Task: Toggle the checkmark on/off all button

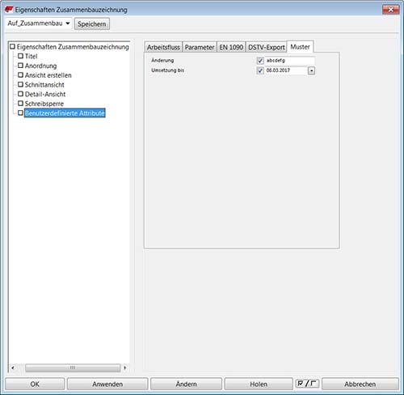Action: pyautogui.click(x=307, y=384)
